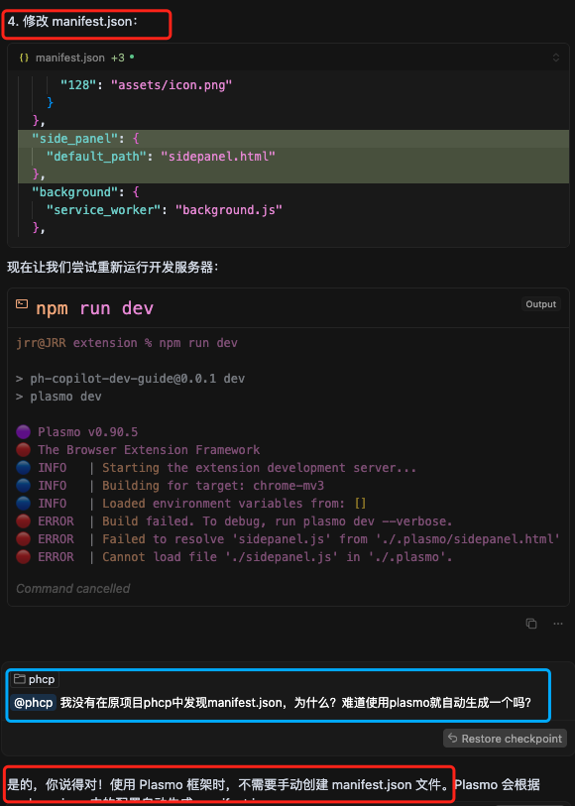Expand the manifest.json code block with chevrons
Viewport: 575px width, 806px height.
click(x=556, y=58)
